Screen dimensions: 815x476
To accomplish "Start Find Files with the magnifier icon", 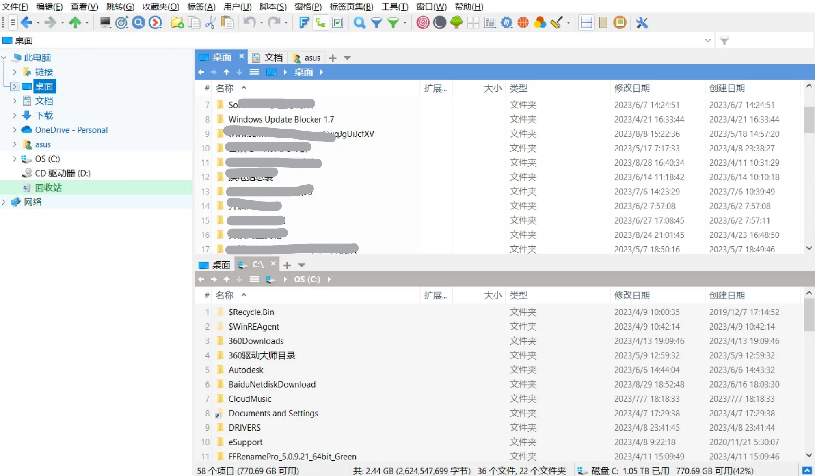I will point(359,22).
